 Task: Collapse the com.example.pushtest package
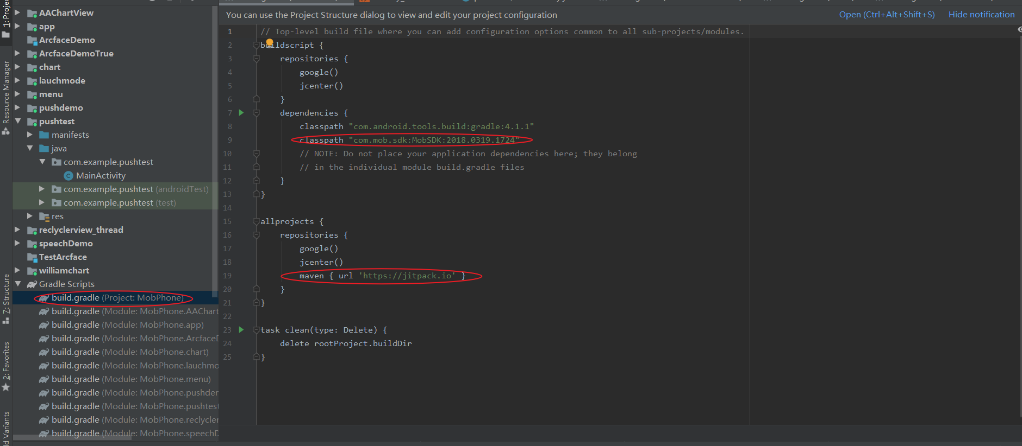tap(42, 162)
